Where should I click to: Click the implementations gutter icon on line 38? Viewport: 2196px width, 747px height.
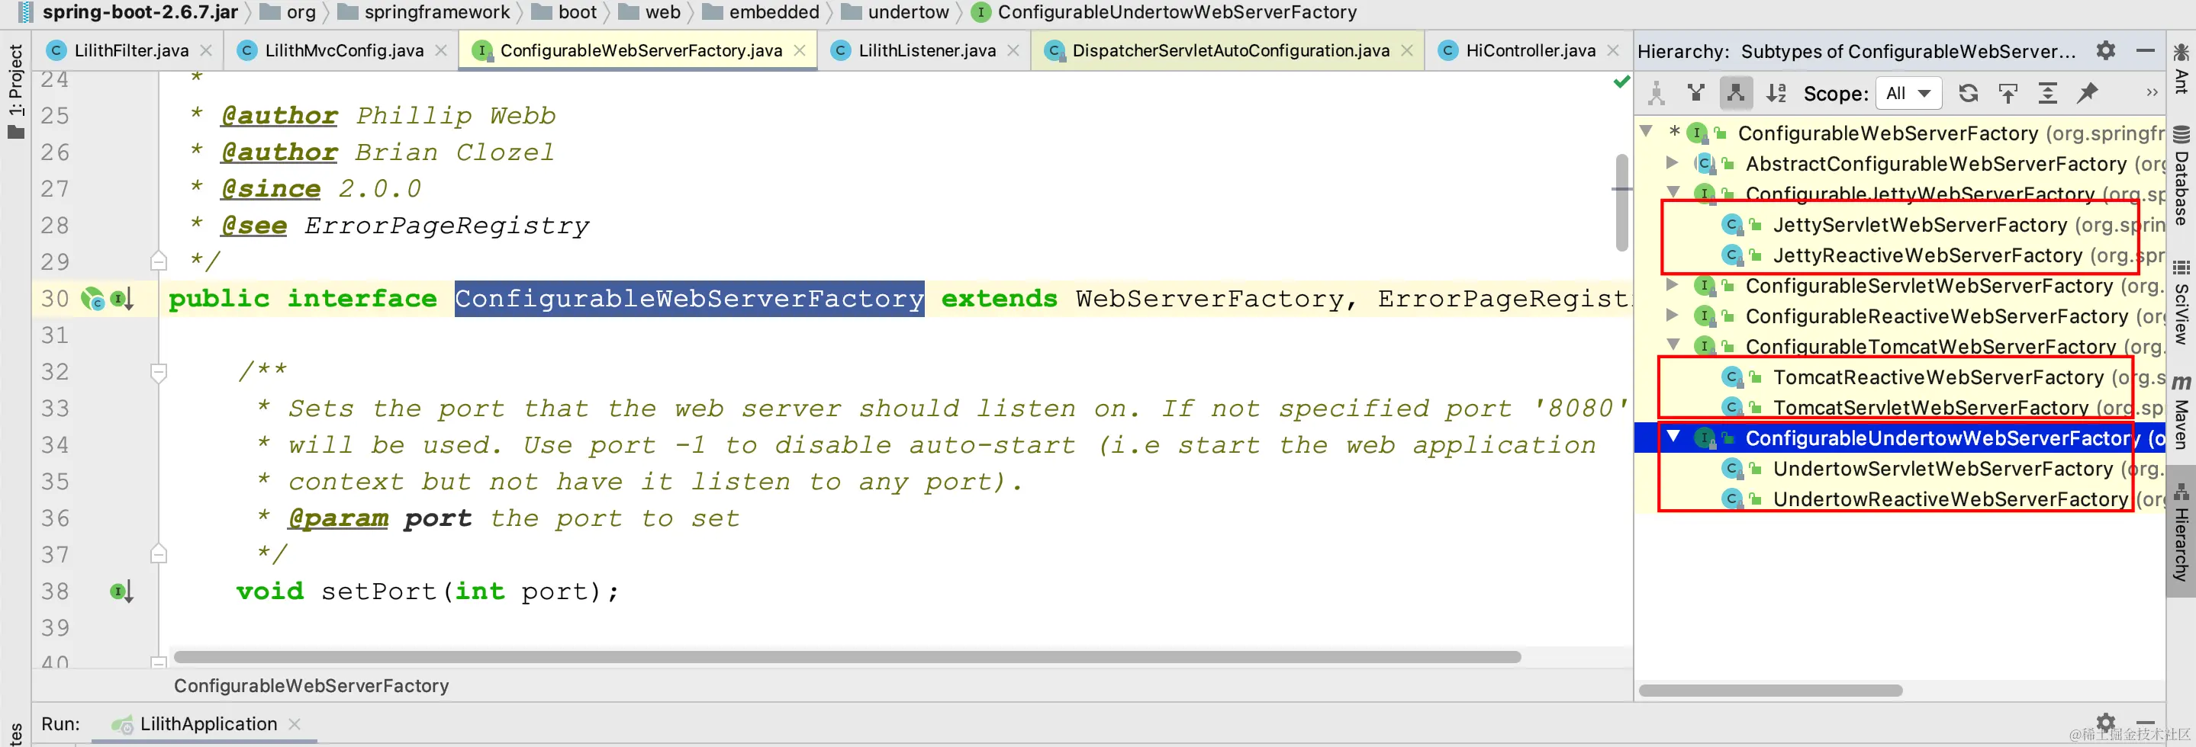pos(121,592)
